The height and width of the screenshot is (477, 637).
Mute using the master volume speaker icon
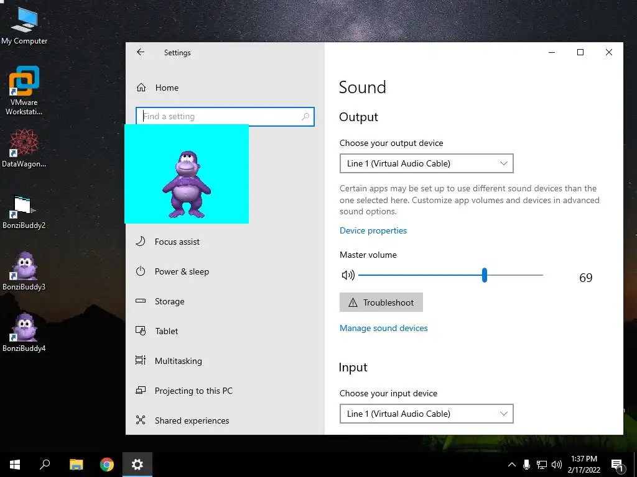348,275
